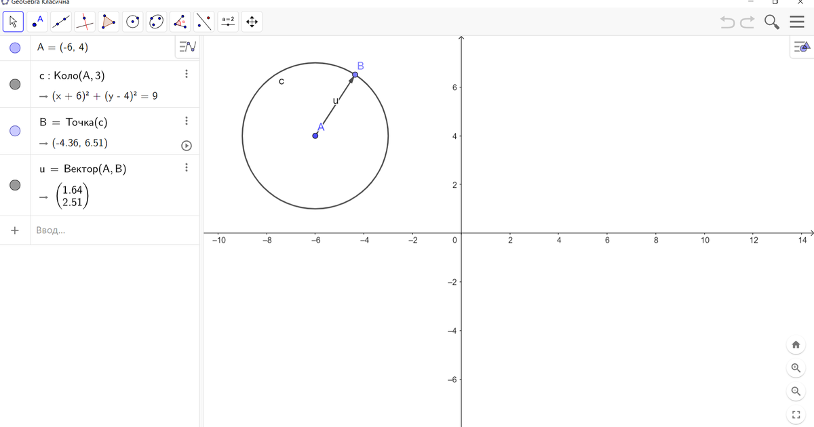Select the Polygon tool
814x427 pixels.
click(x=109, y=21)
